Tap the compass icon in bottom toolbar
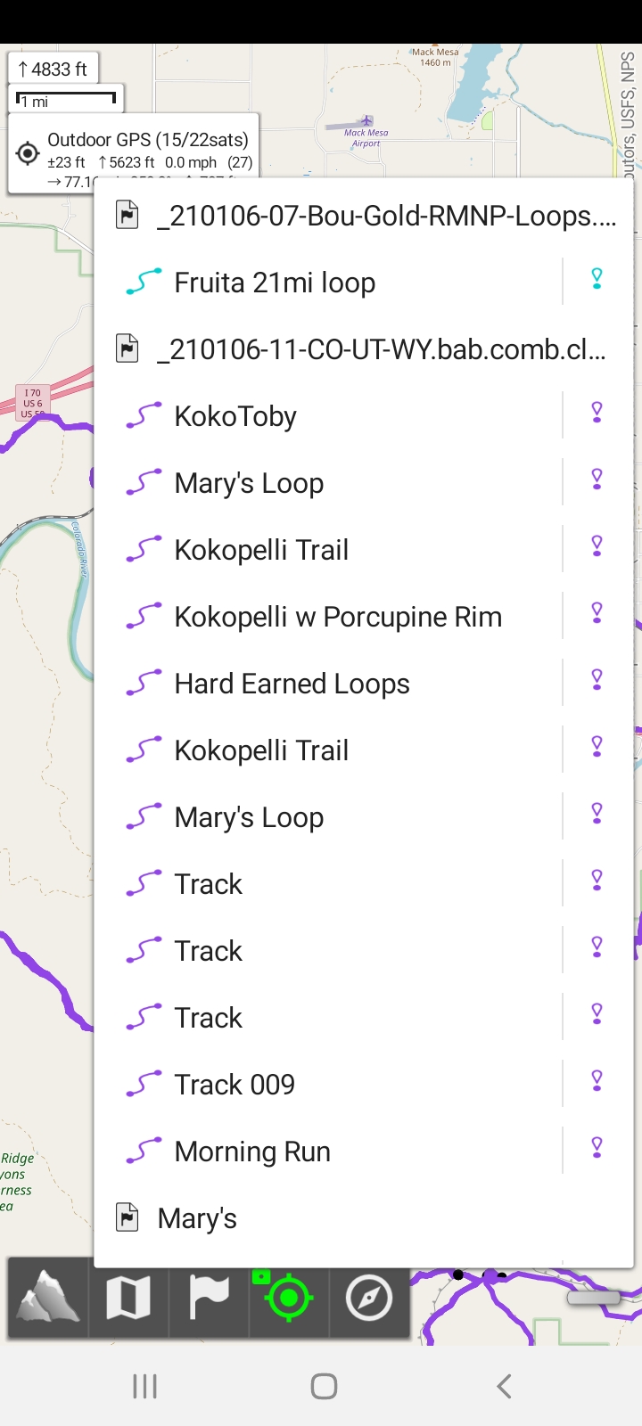642x1426 pixels. tap(369, 1297)
